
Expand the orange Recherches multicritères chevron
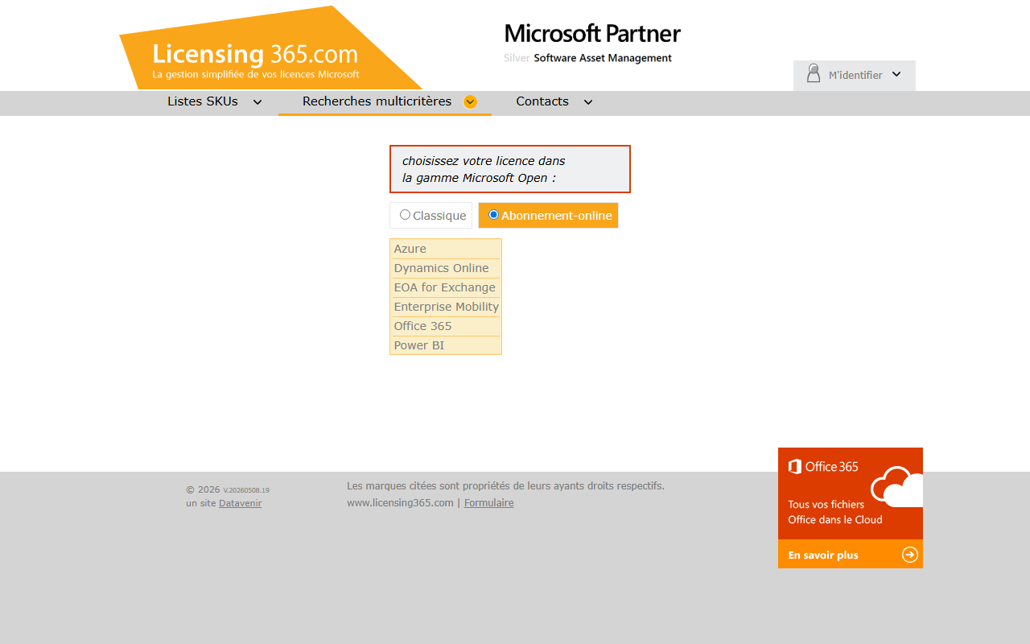tap(471, 102)
